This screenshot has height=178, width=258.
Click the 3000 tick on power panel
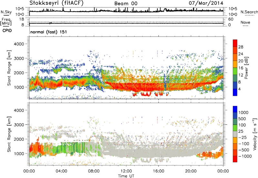click(x=19, y=58)
